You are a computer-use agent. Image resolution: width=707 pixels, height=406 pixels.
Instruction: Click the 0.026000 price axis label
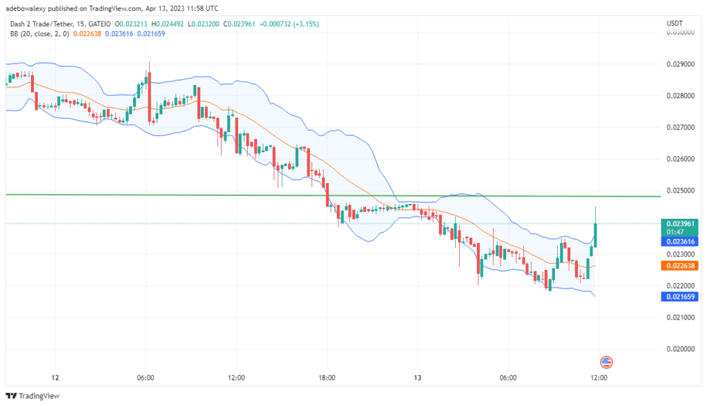coord(680,159)
